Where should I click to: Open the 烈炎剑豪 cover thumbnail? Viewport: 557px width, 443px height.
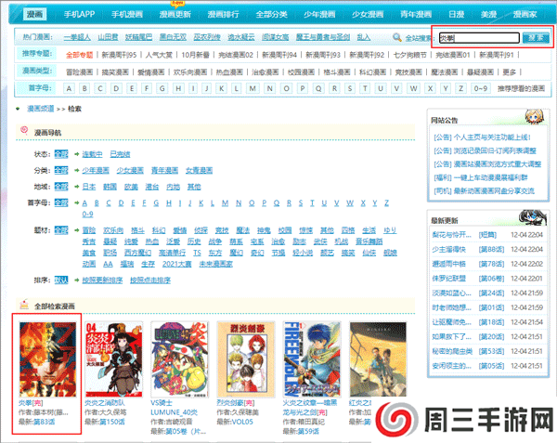click(246, 359)
